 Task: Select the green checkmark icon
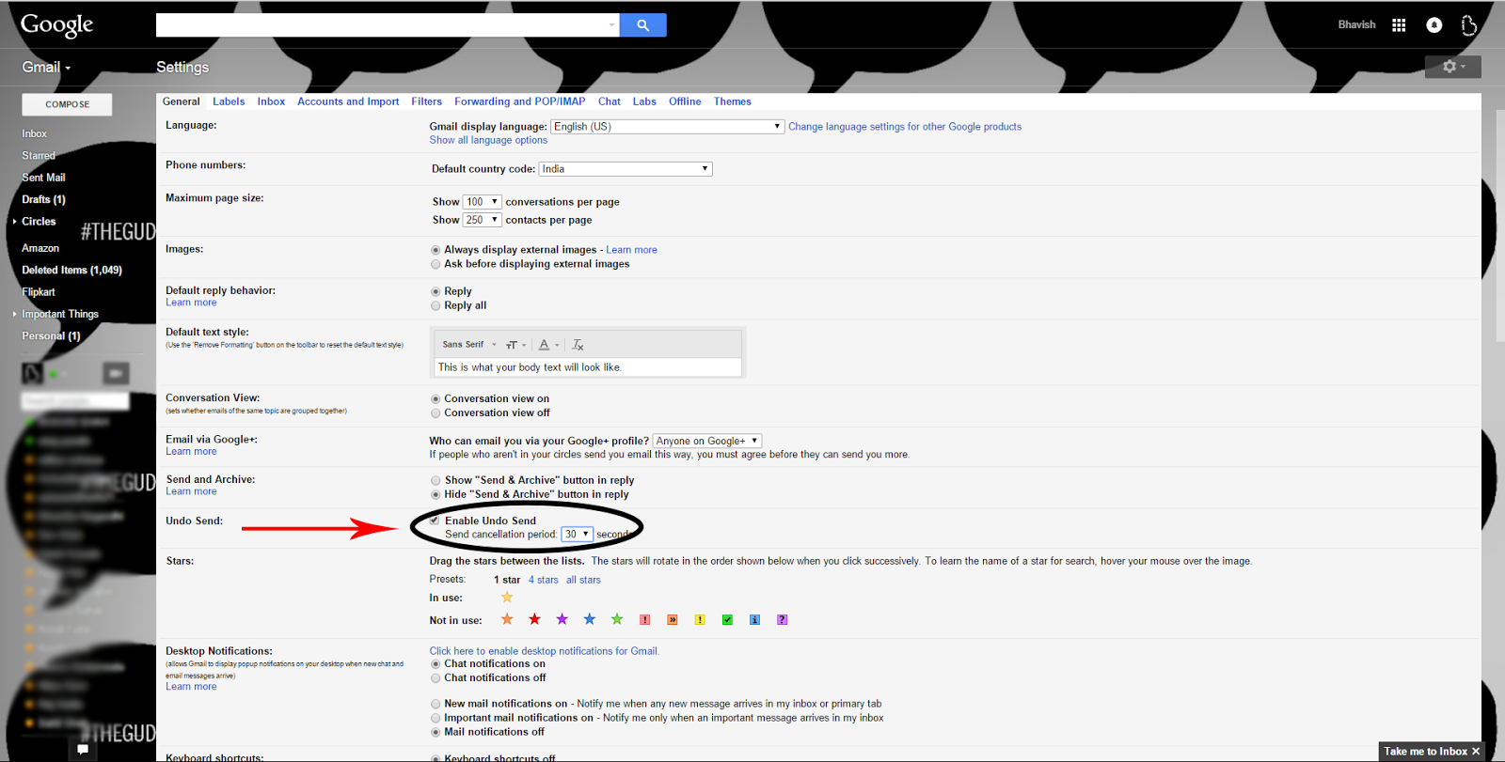727,620
